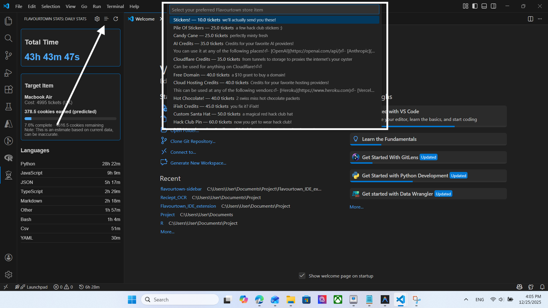Open the Accounts icon in activity bar
The height and width of the screenshot is (308, 548).
[x=9, y=258]
